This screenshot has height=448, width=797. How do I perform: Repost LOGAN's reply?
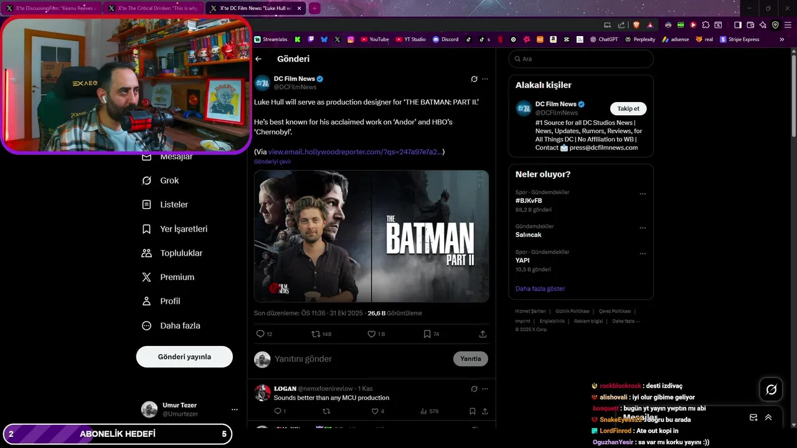[326, 411]
